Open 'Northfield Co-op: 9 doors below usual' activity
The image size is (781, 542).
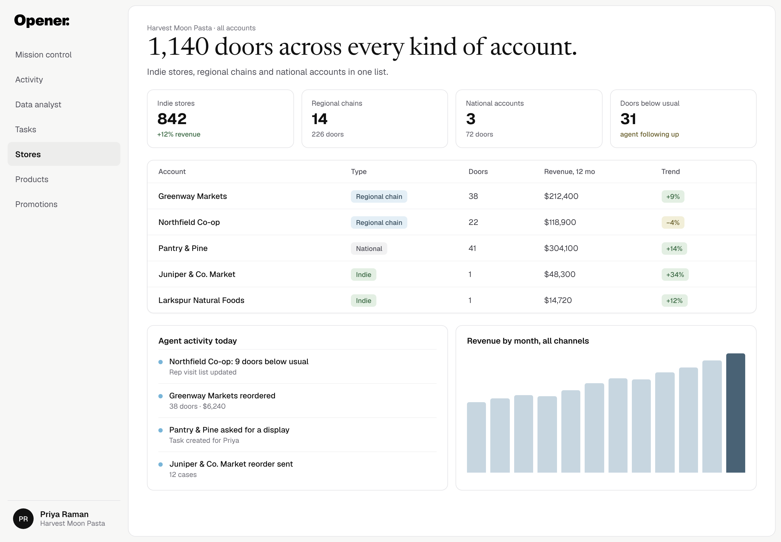[x=297, y=366]
